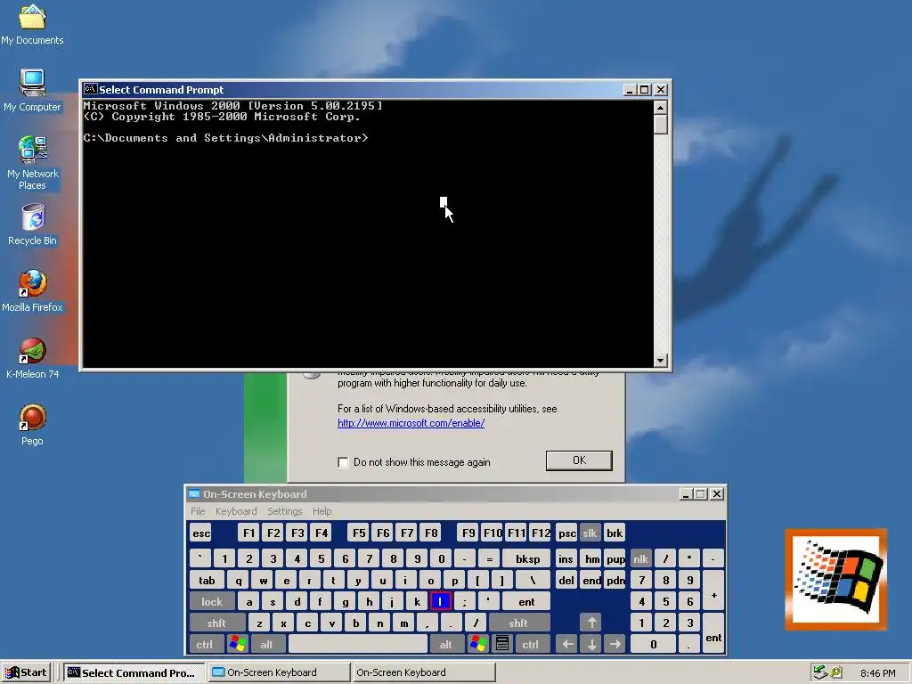Click the main ent key beside apostrophe
Viewport: 912px width, 684px height.
(526, 601)
